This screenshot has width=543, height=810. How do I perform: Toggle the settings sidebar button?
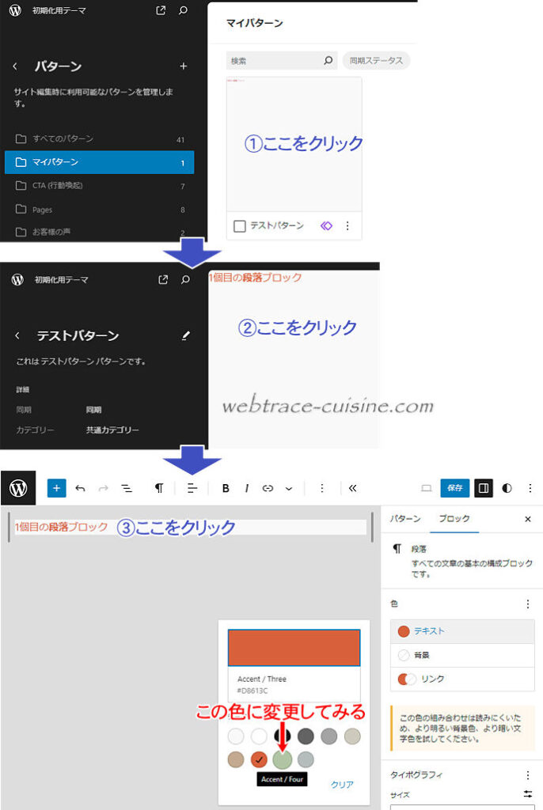pyautogui.click(x=484, y=488)
